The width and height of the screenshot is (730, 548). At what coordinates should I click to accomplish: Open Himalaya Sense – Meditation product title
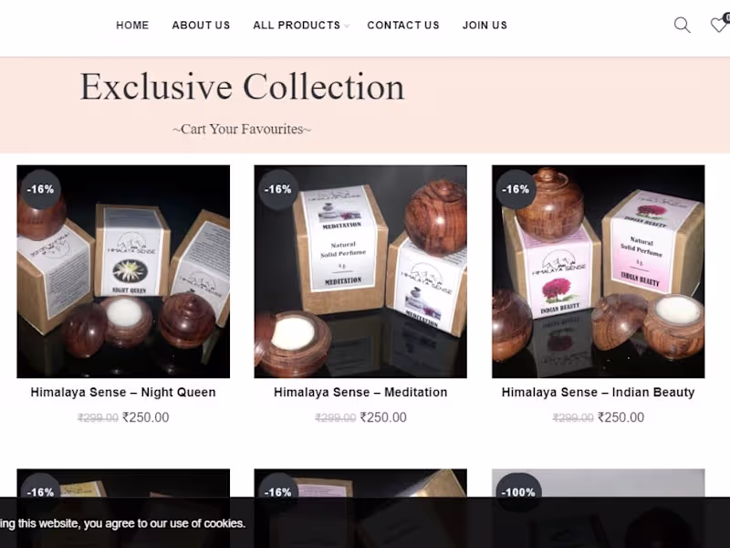(x=360, y=393)
